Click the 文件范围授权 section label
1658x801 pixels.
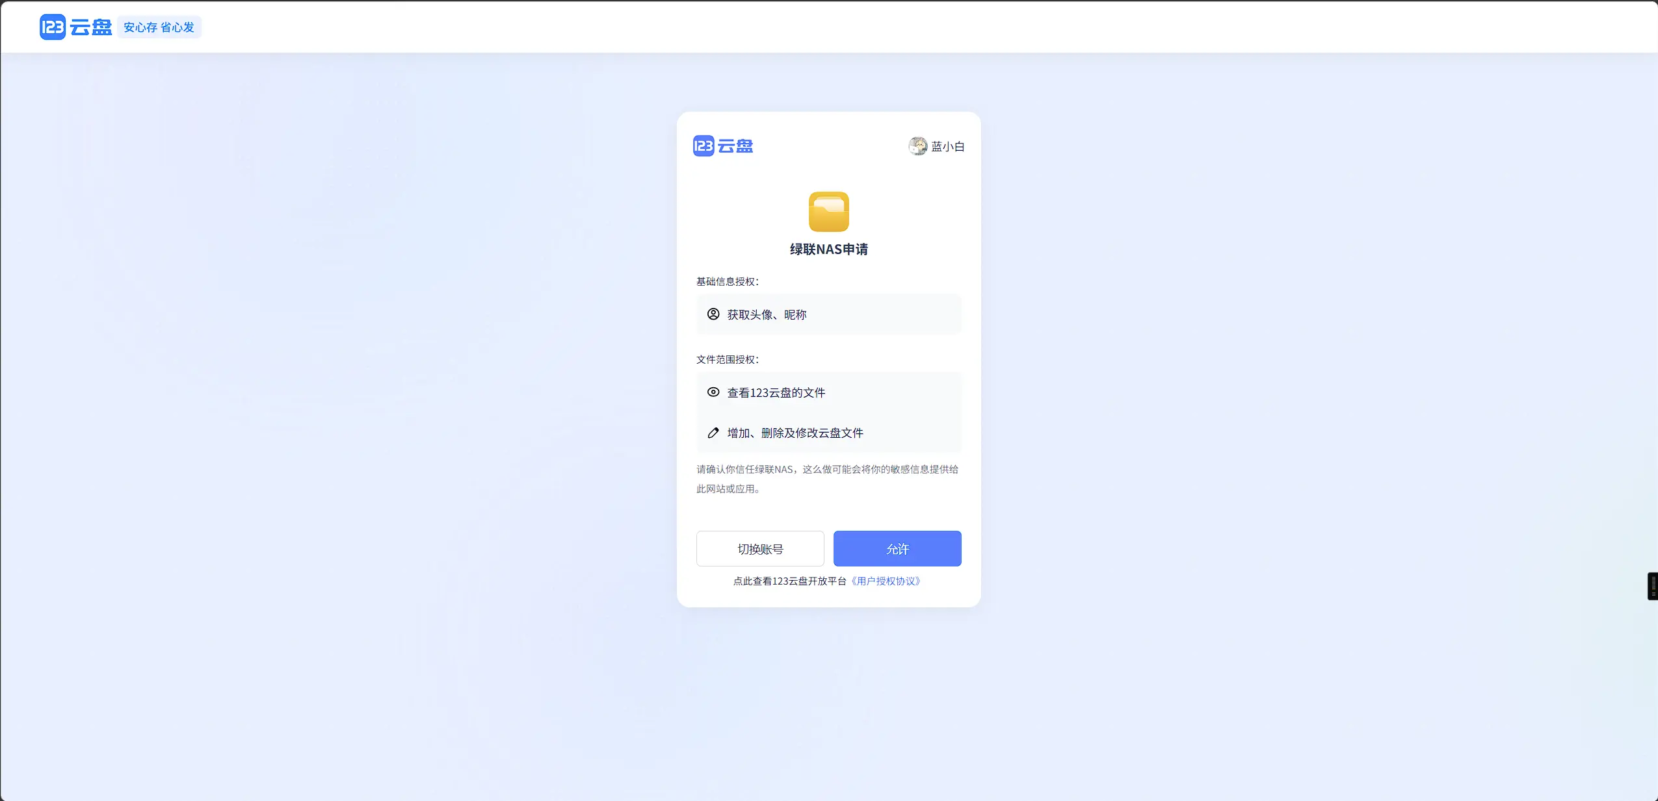tap(728, 360)
